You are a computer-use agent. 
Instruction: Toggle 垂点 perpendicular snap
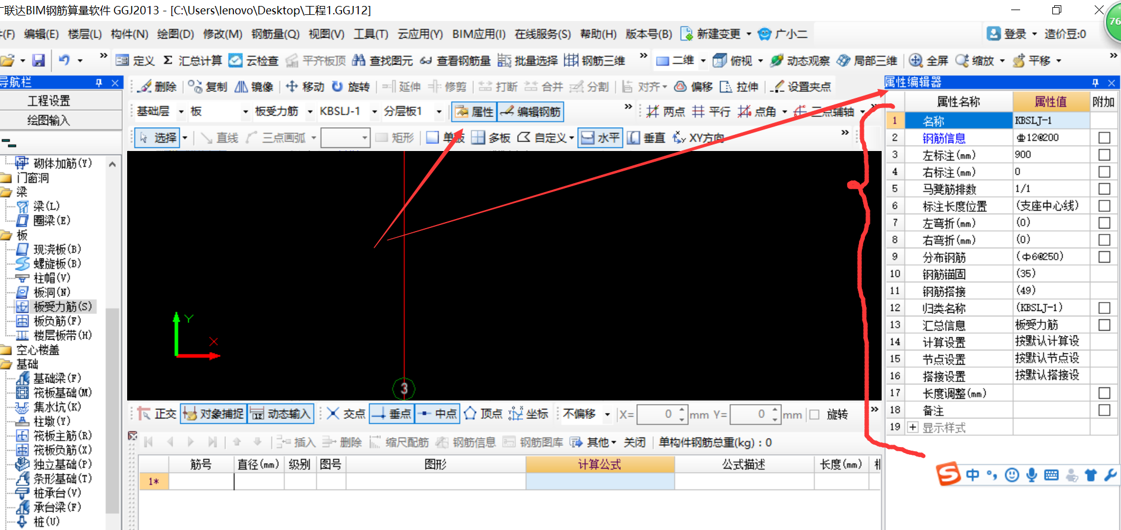[392, 414]
